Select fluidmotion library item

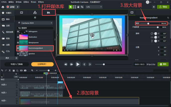click(35, 37)
